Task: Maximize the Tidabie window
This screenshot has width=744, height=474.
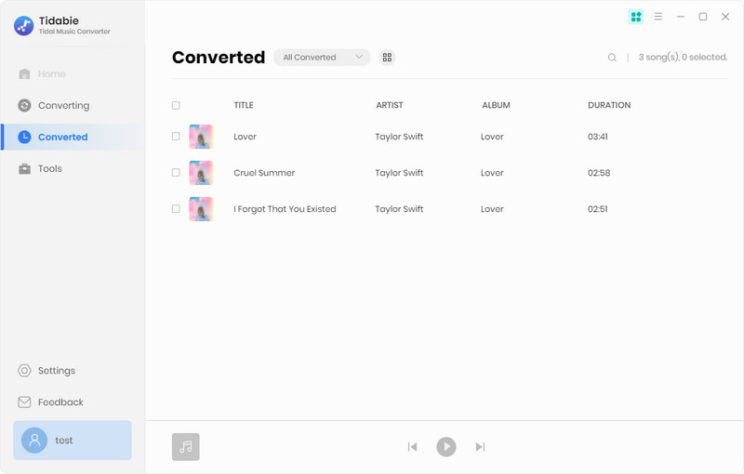Action: (x=703, y=17)
